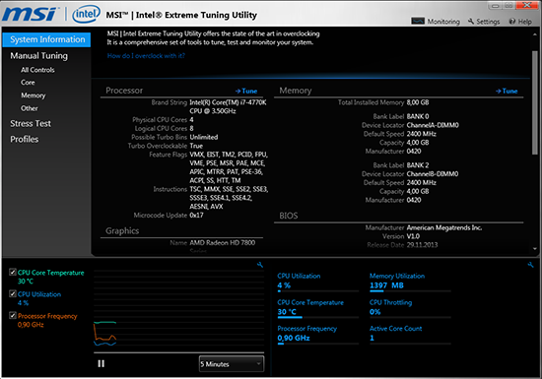Viewport: 542px width, 379px height.
Task: Pause the monitoring graph
Action: point(101,363)
